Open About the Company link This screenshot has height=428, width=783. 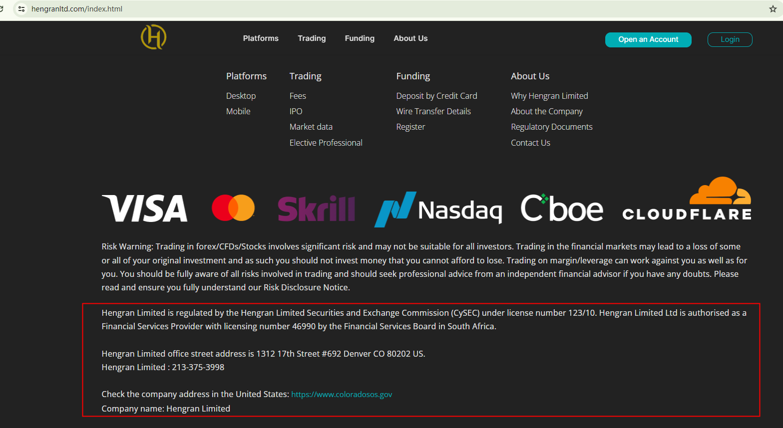click(x=547, y=111)
